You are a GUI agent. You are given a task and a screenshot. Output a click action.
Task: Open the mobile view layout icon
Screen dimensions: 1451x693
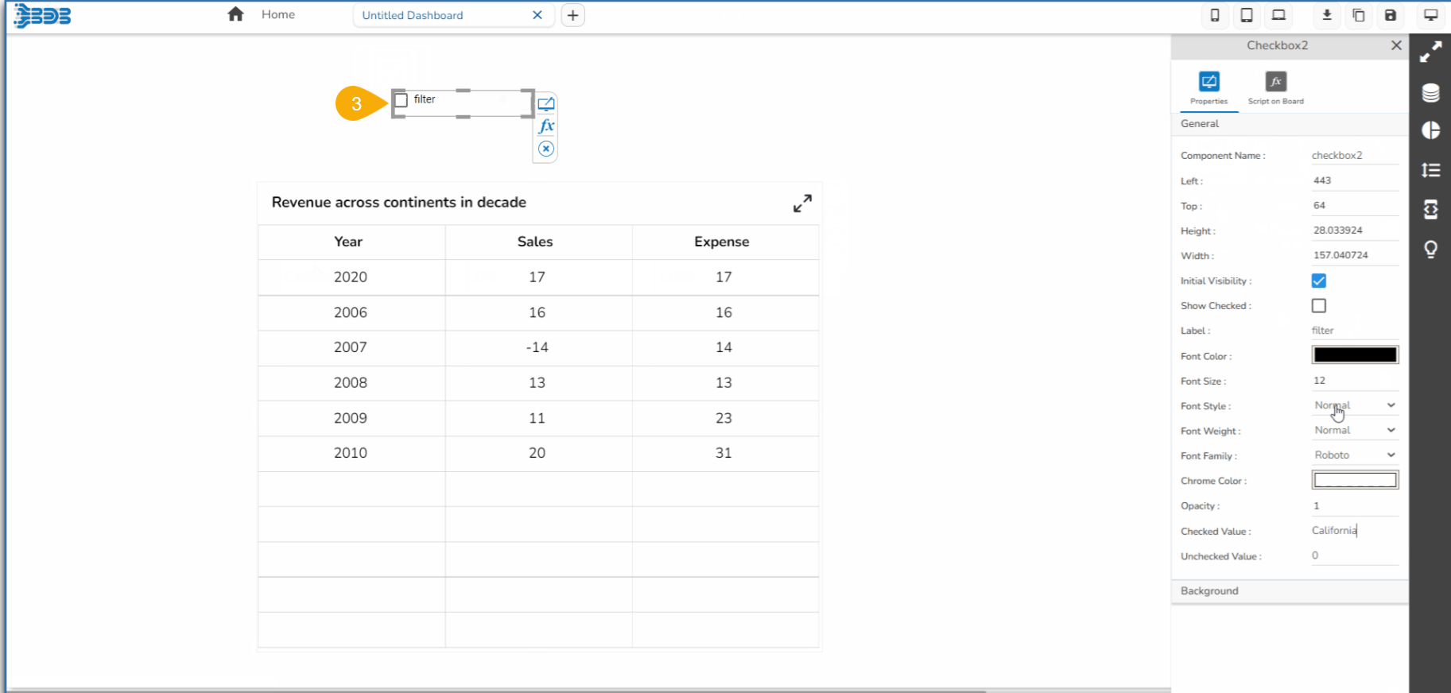point(1215,15)
